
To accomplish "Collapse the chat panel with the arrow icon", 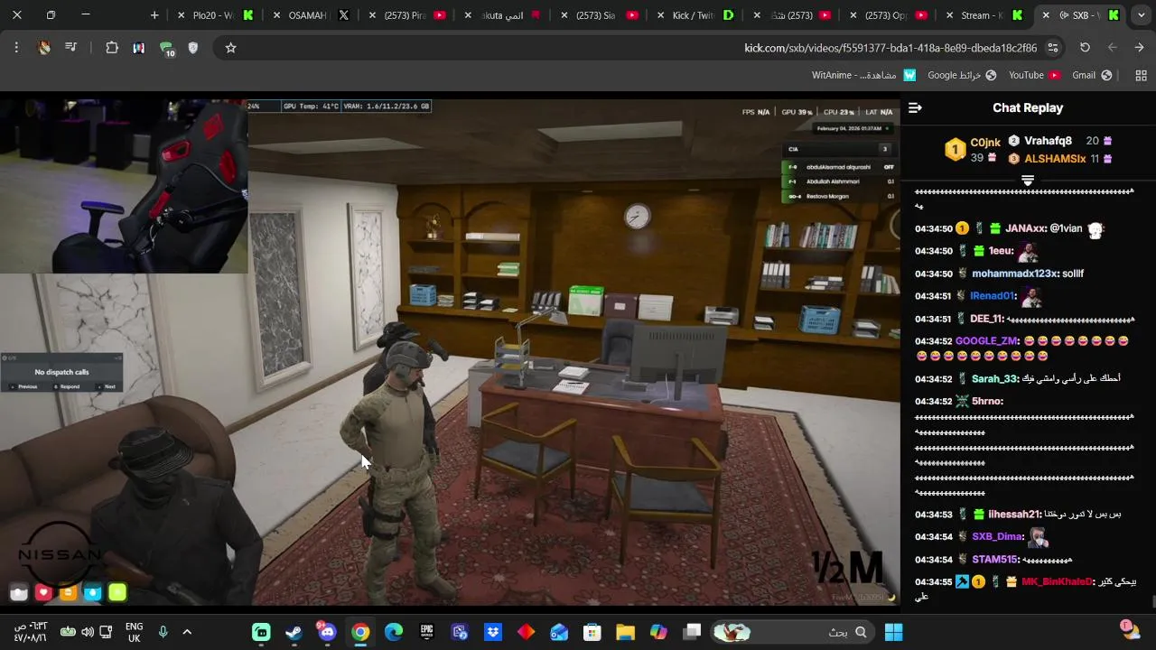I will click(915, 107).
